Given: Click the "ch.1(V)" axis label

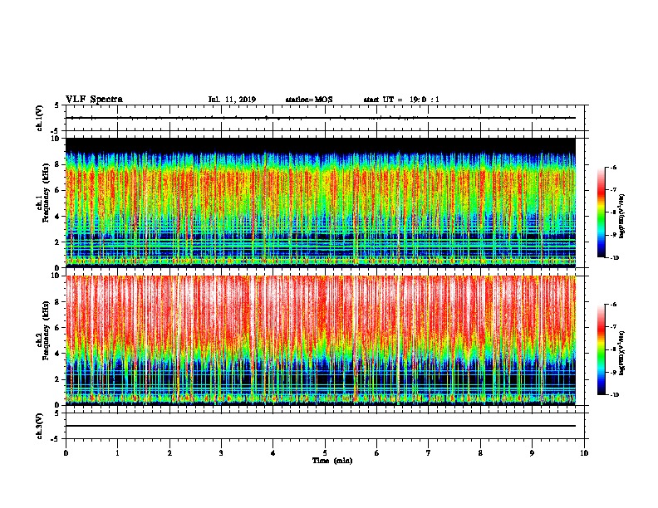Looking at the screenshot, I should pos(39,118).
